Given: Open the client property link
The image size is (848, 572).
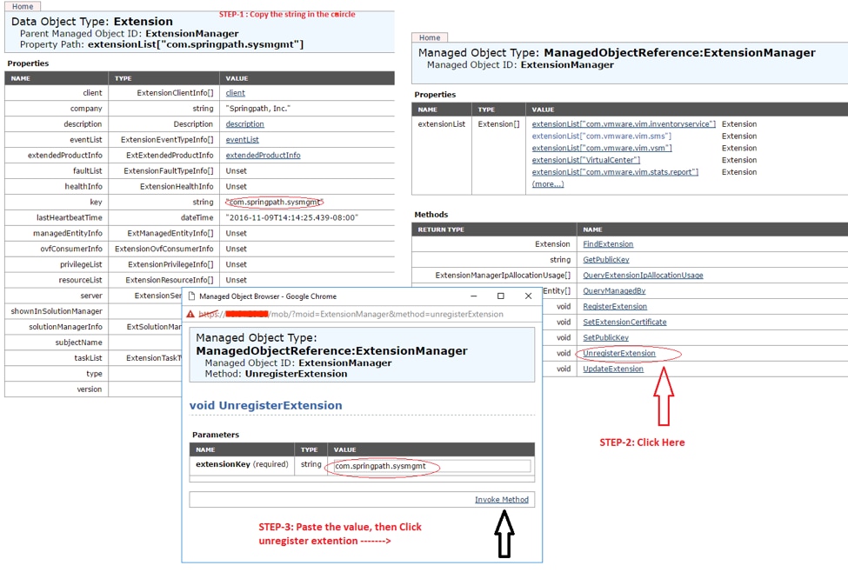Looking at the screenshot, I should point(235,93).
